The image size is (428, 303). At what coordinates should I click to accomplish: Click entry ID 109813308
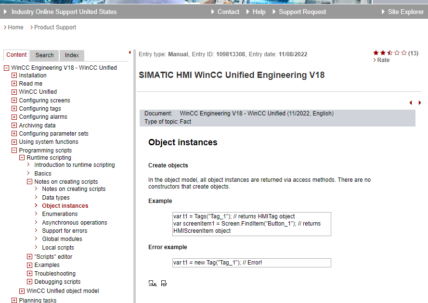coord(231,54)
